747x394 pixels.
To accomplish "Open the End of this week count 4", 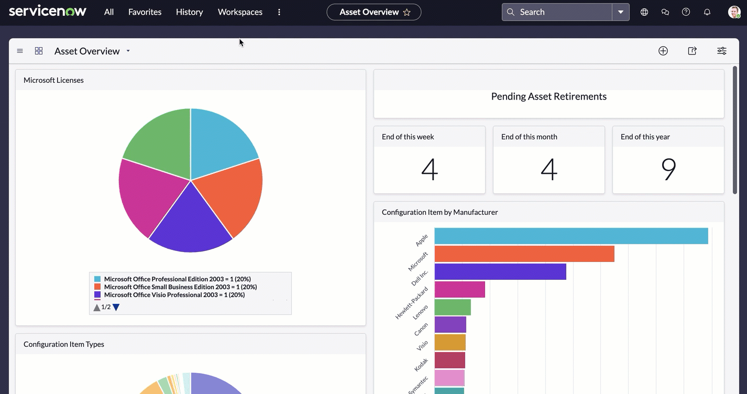I will 430,169.
